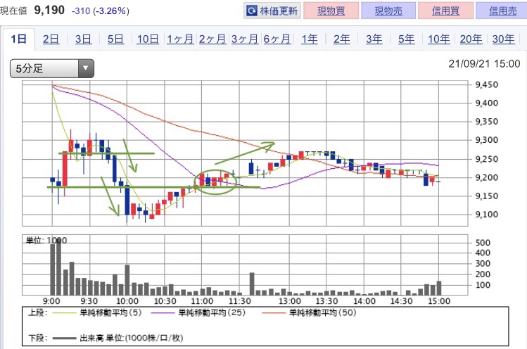Switch to the 5日 period tab
This screenshot has height=349, width=527.
[115, 39]
